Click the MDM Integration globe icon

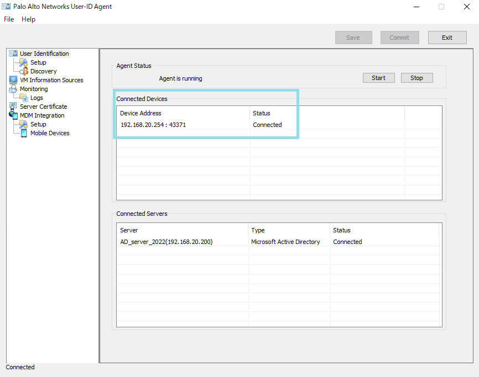[x=13, y=115]
